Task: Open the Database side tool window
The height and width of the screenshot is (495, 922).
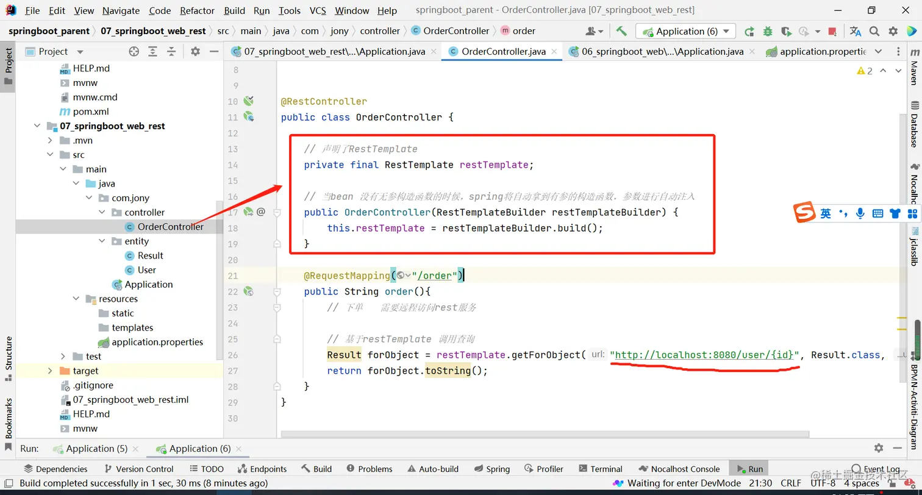Action: [914, 124]
